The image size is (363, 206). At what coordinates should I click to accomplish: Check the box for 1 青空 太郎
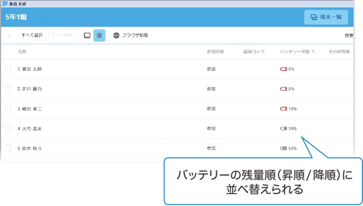pyautogui.click(x=8, y=69)
